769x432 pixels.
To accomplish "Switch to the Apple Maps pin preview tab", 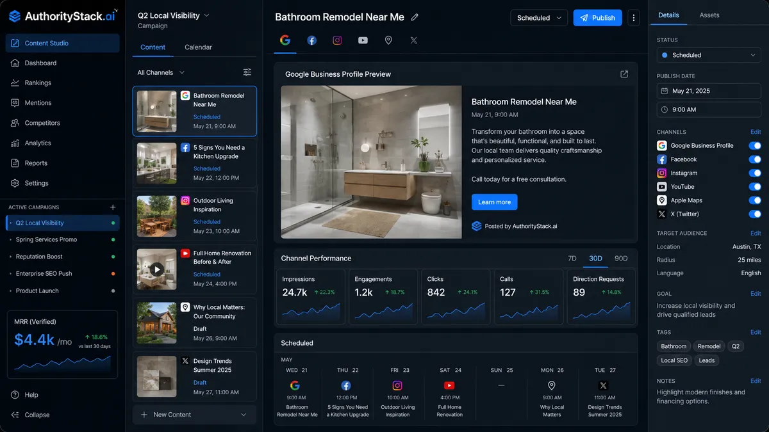I will [x=388, y=40].
